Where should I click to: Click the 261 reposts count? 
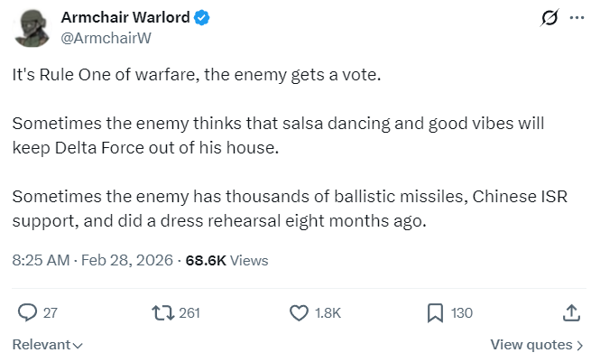(x=189, y=313)
